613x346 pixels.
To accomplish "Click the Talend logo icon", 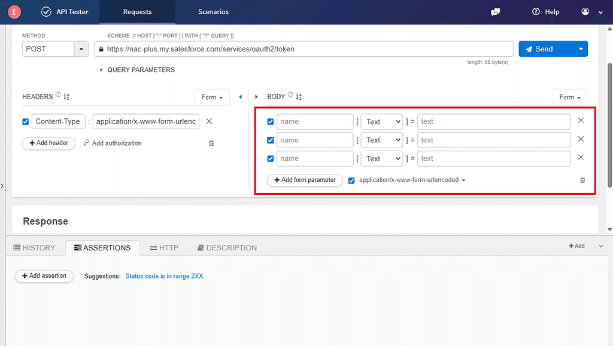I will coord(14,12).
